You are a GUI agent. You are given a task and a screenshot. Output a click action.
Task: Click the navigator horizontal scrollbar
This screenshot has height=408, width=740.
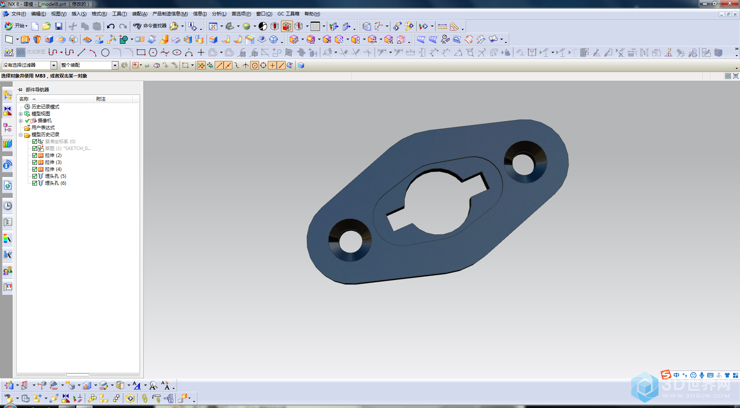pyautogui.click(x=78, y=375)
